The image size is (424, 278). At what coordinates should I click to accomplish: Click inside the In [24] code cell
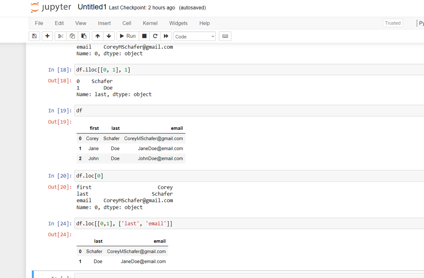(x=249, y=223)
